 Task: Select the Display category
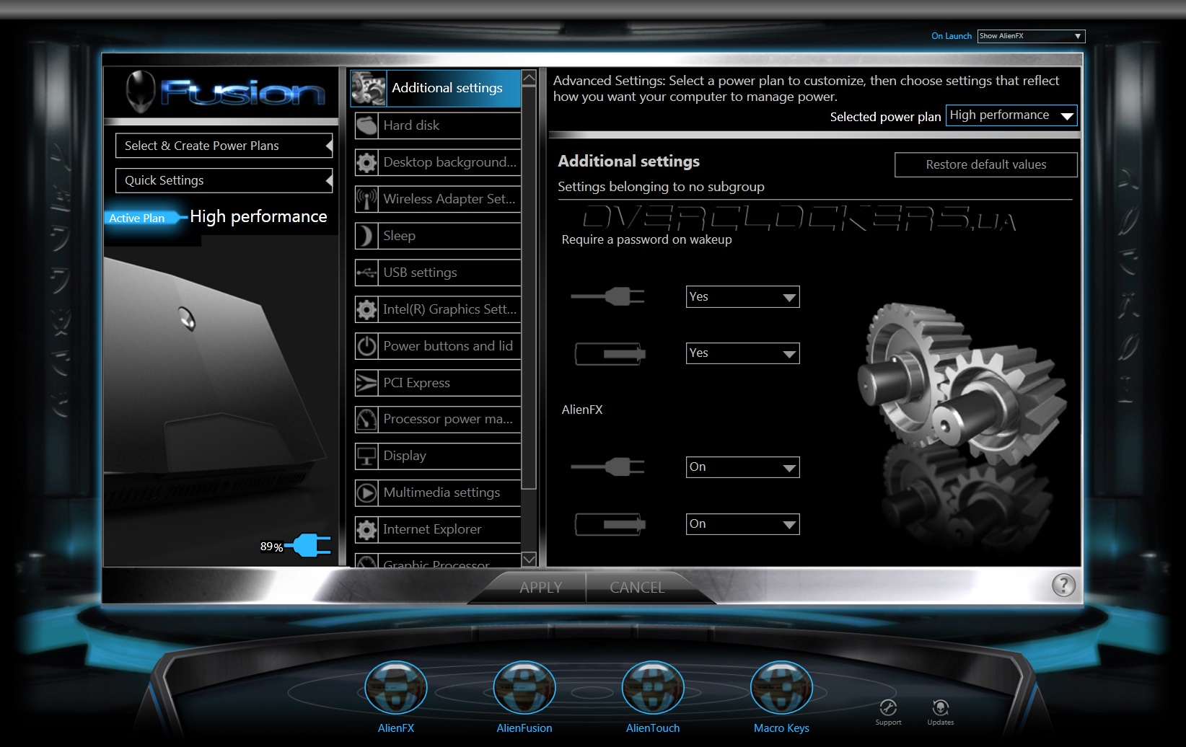(x=438, y=456)
